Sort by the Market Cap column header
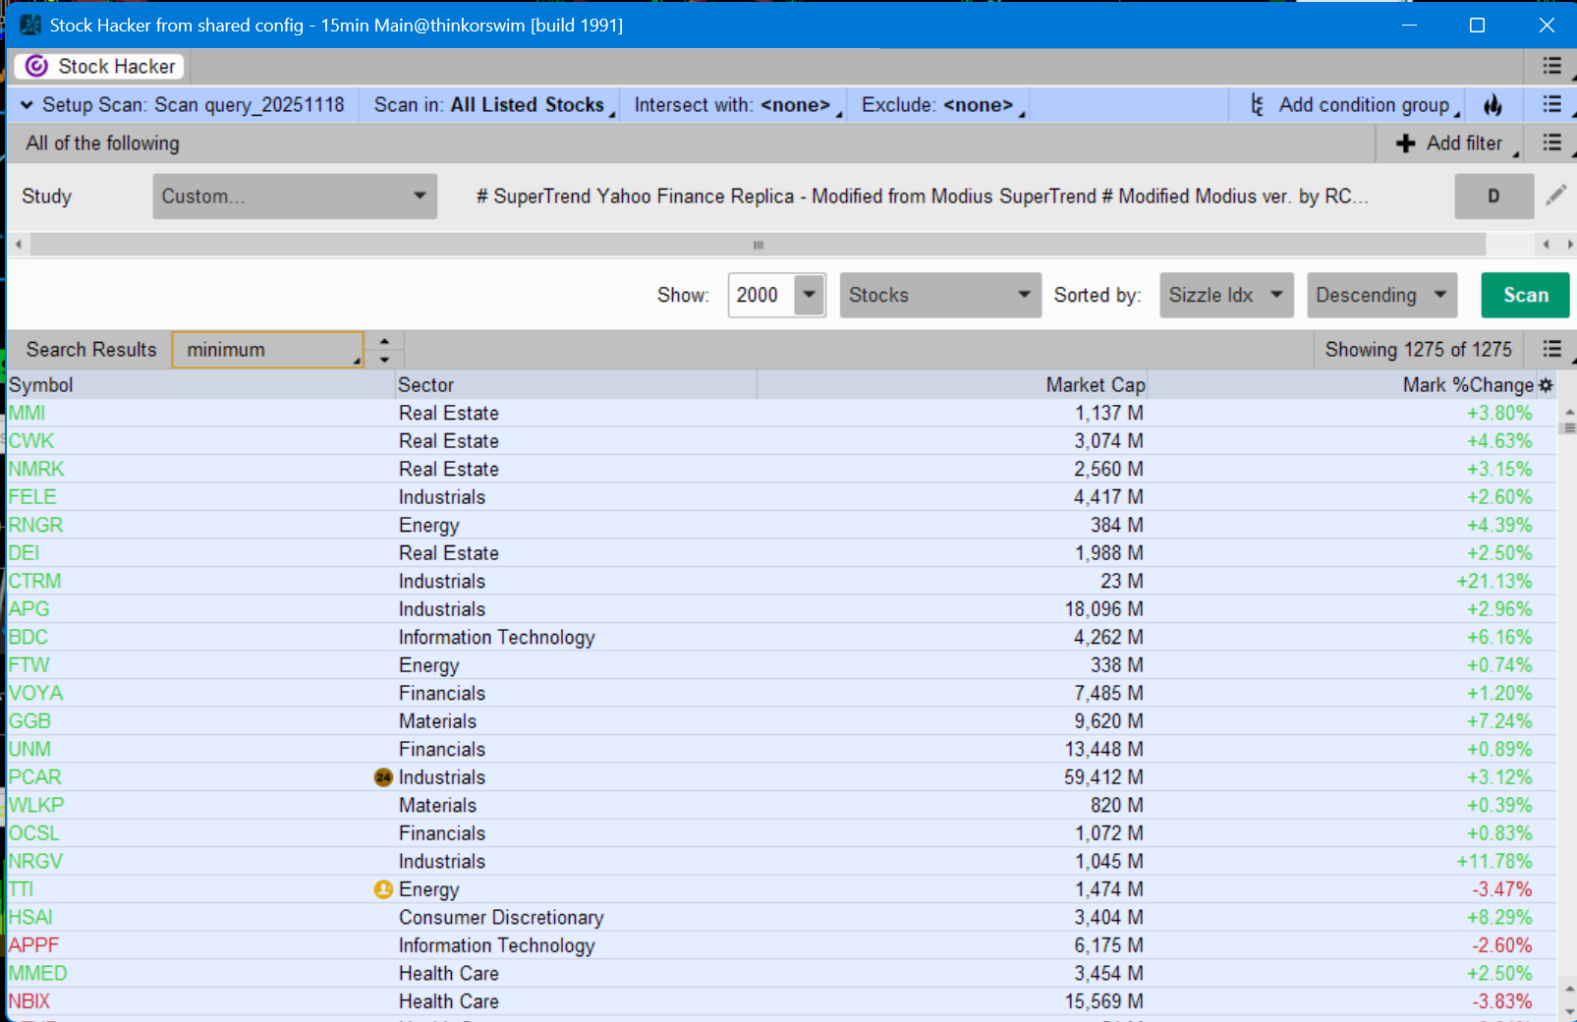1577x1022 pixels. tap(951, 385)
